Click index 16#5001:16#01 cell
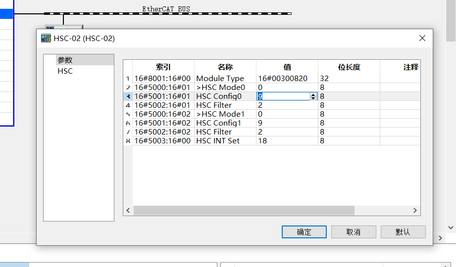The width and height of the screenshot is (456, 267). (163, 96)
